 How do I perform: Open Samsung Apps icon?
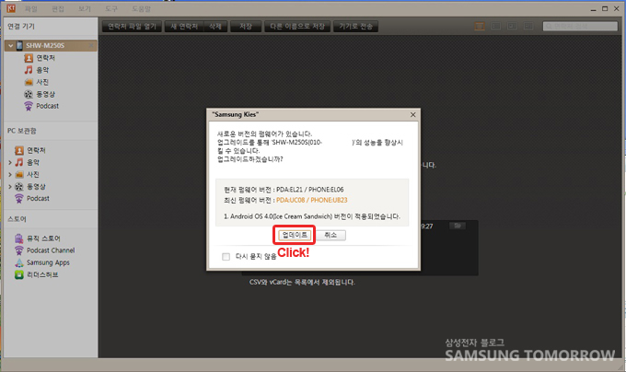click(19, 262)
